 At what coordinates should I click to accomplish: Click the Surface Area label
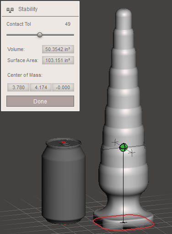pos(23,60)
